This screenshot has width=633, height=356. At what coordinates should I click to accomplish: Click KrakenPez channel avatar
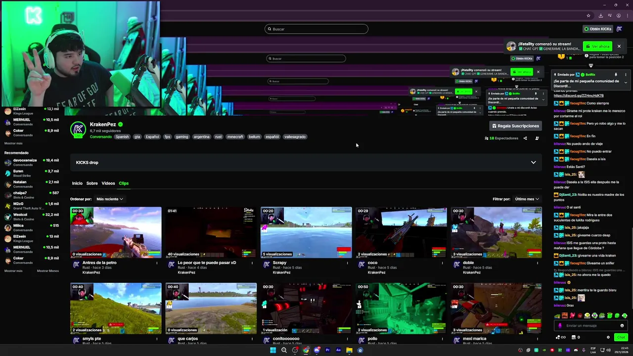(78, 130)
